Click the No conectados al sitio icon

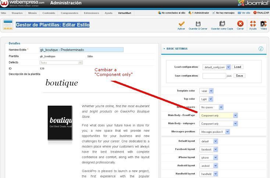click(159, 13)
